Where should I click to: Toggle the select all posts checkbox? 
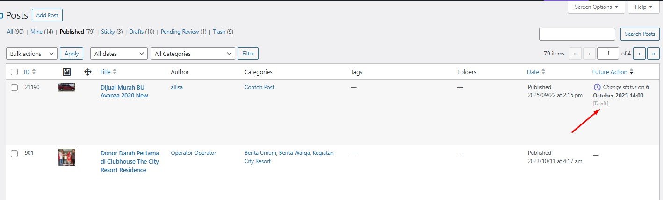click(x=14, y=72)
